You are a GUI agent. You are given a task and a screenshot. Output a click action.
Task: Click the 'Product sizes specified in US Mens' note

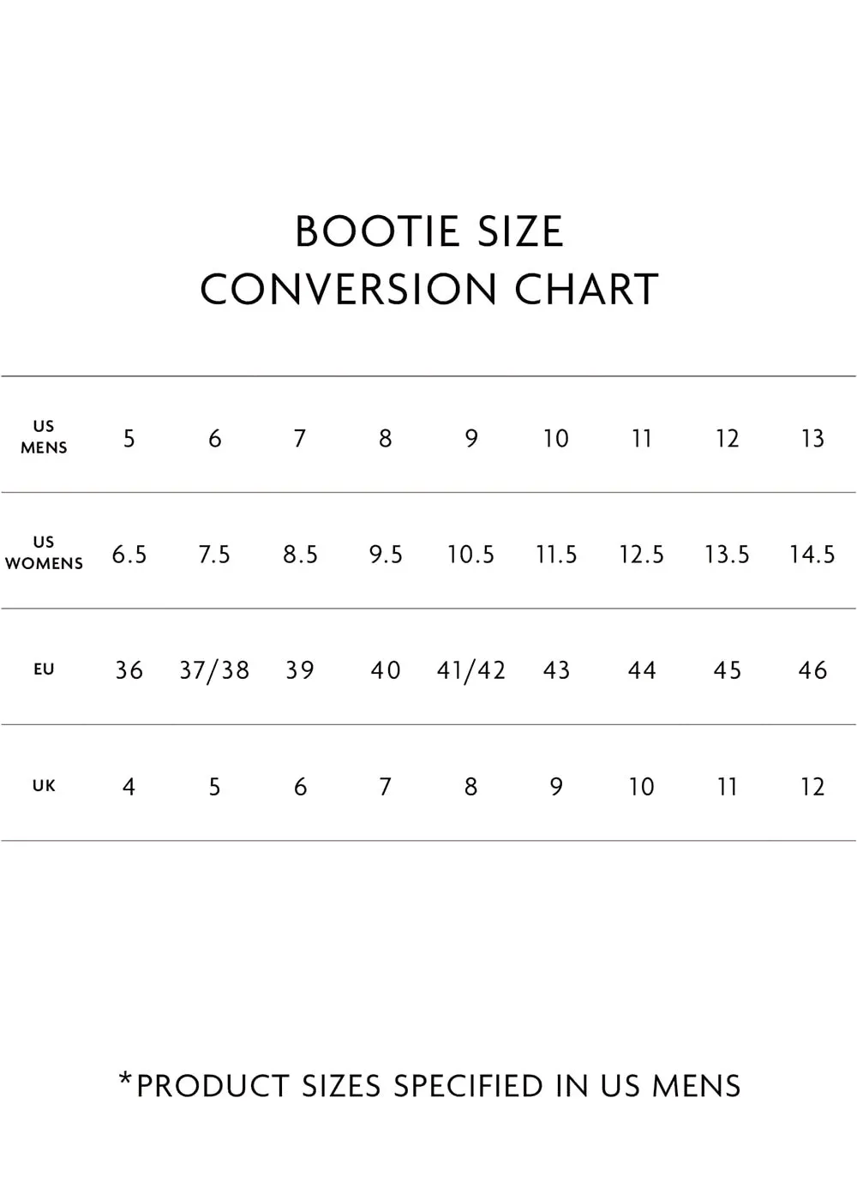tap(429, 1085)
